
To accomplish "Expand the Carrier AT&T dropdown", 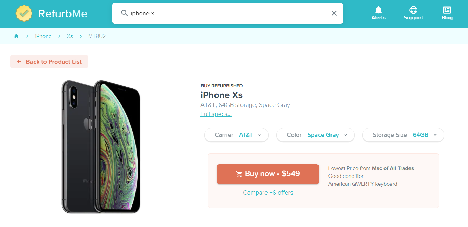I will point(236,135).
